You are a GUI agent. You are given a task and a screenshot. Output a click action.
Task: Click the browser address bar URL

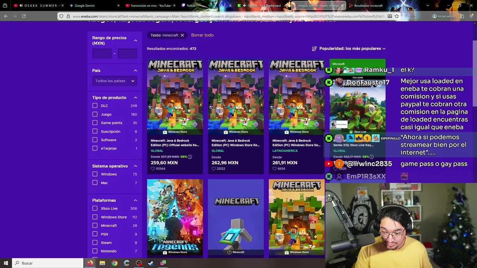click(228, 16)
